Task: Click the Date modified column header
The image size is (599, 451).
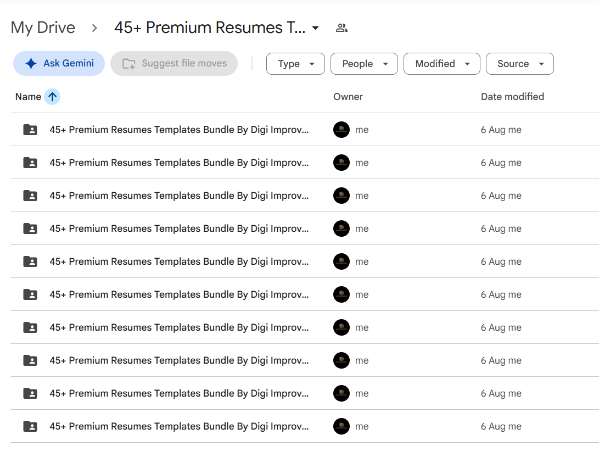Action: [512, 97]
